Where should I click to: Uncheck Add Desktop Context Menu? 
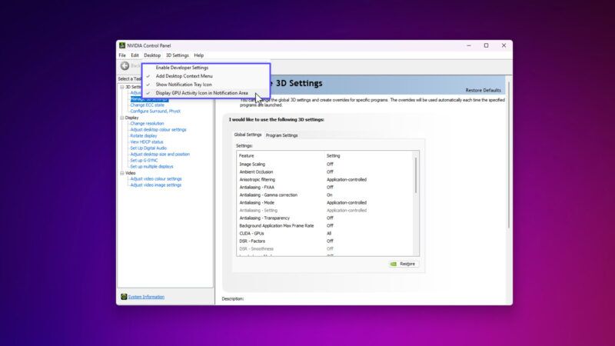pyautogui.click(x=184, y=76)
